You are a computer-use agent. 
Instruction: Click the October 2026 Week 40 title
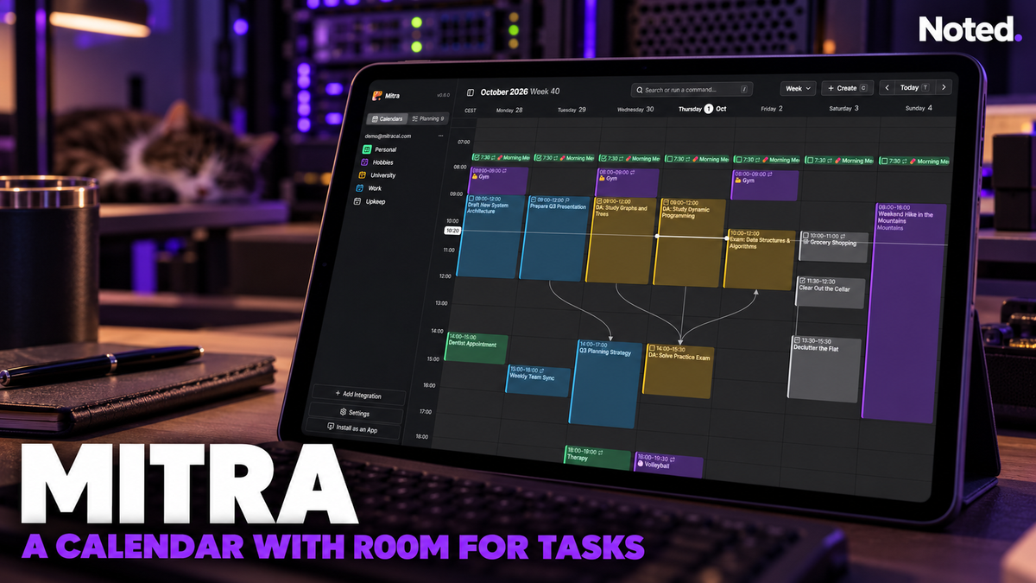click(521, 92)
